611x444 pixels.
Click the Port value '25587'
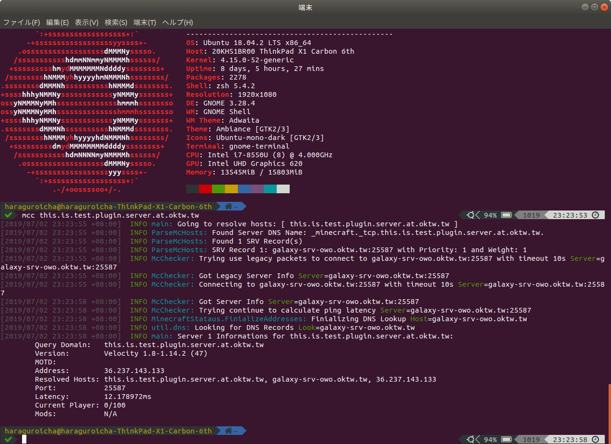tap(115, 388)
